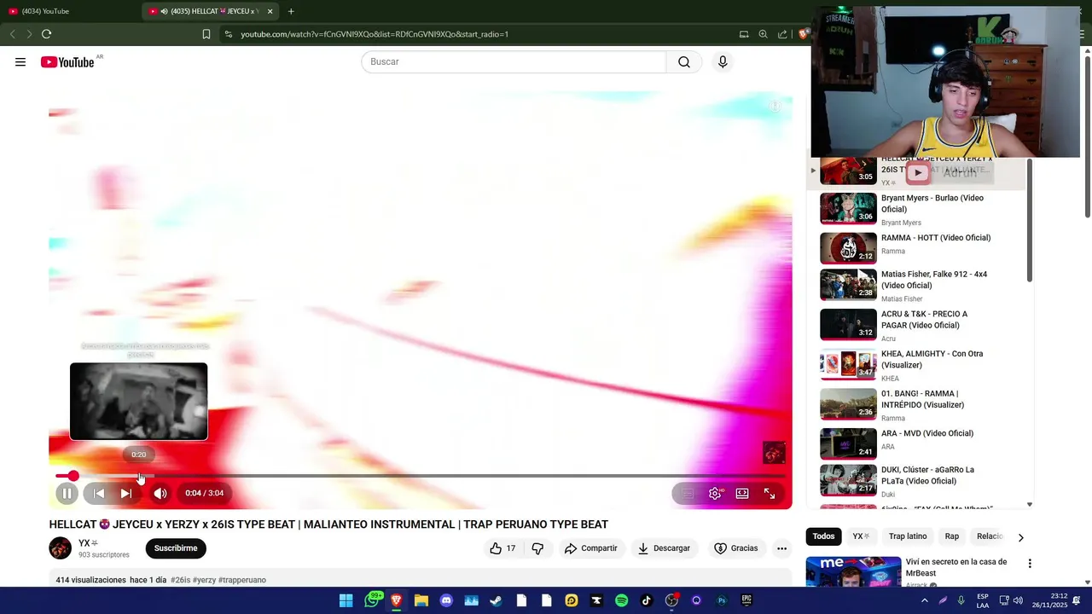Open the player settings gear
1092x614 pixels.
(x=715, y=493)
